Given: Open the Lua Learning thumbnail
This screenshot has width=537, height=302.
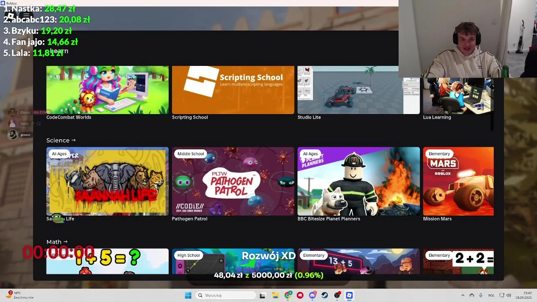Looking at the screenshot, I should click(458, 96).
